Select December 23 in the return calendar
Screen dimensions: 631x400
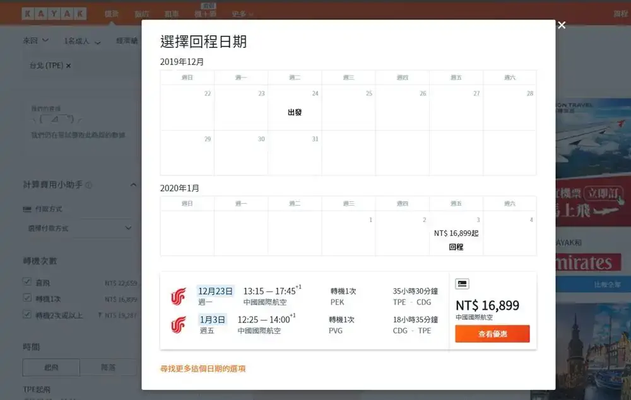point(241,107)
